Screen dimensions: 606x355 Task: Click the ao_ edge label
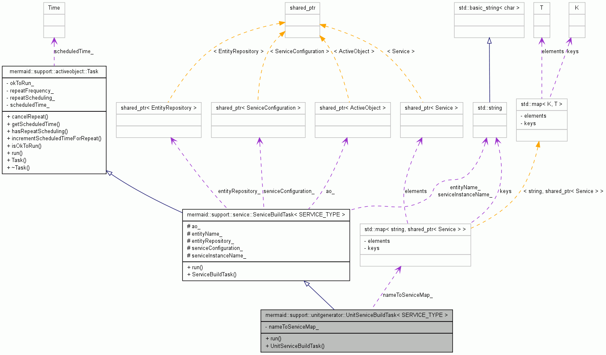[x=330, y=191]
